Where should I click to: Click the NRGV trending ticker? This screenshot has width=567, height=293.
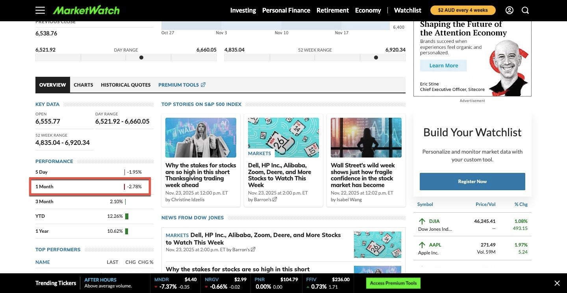tap(226, 283)
